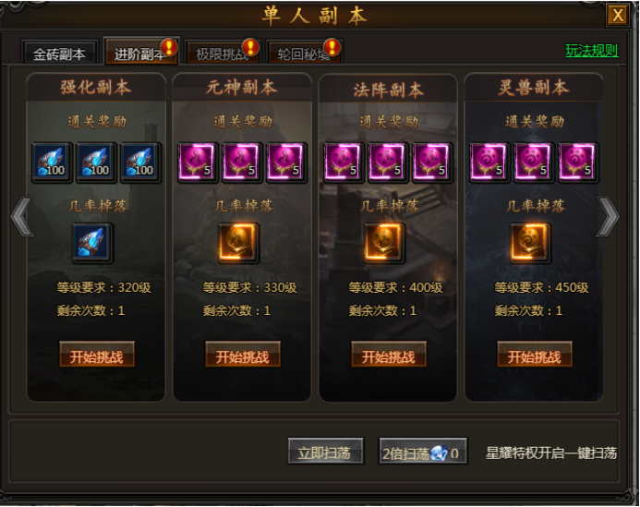Show previous dungeons with left arrow
Screen dimensions: 640x507
click(x=22, y=216)
